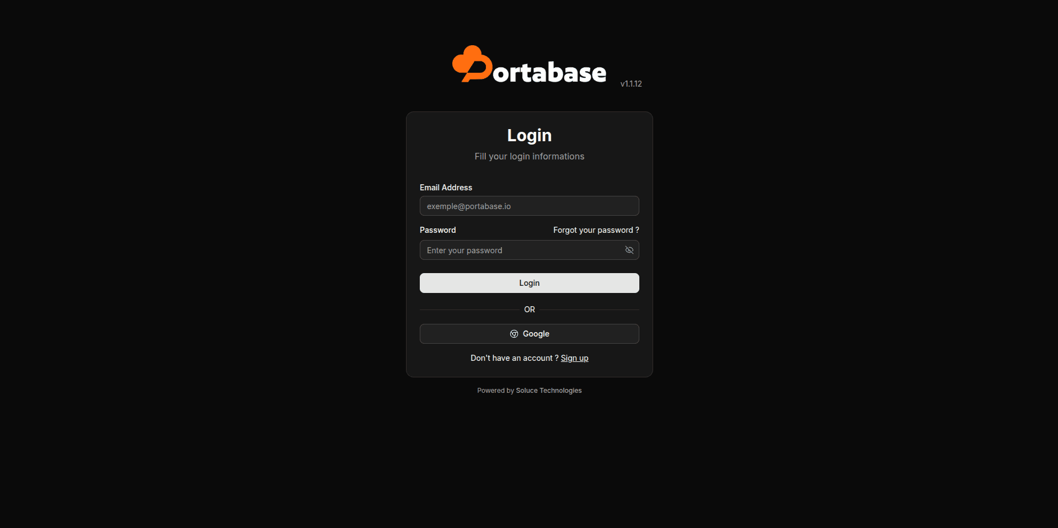This screenshot has width=1058, height=528.
Task: Select the Email Address label
Action: [x=446, y=188]
